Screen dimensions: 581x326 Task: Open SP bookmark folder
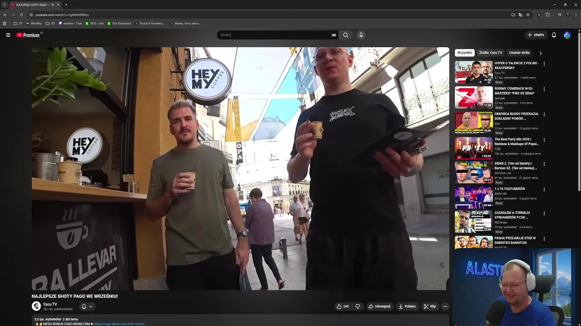[18, 24]
